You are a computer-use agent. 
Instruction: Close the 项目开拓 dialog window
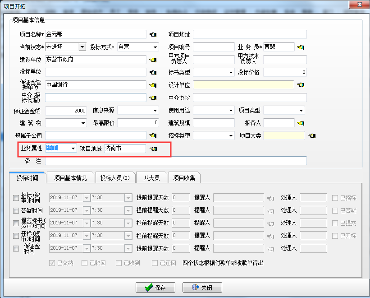[x=359, y=5]
